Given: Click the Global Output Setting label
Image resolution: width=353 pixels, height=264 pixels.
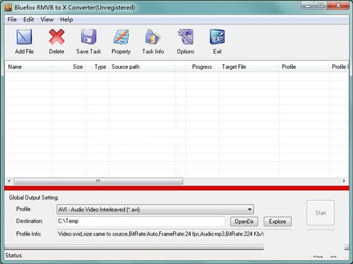Looking at the screenshot, I should point(34,198).
